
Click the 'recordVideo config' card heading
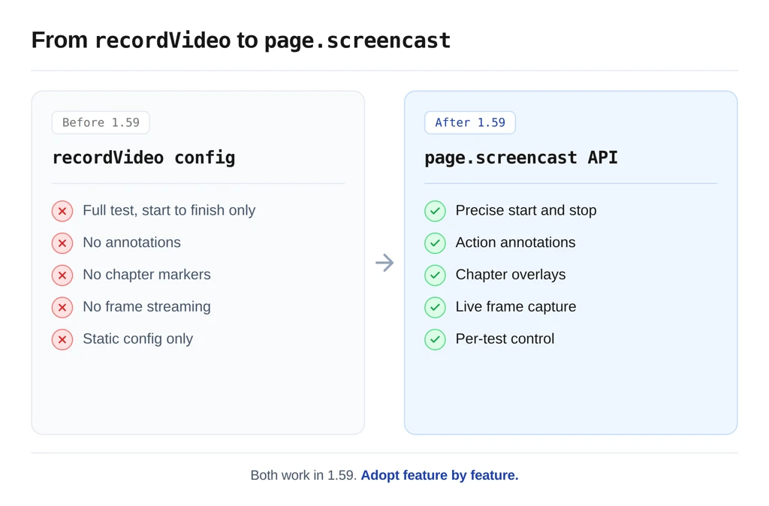(143, 158)
